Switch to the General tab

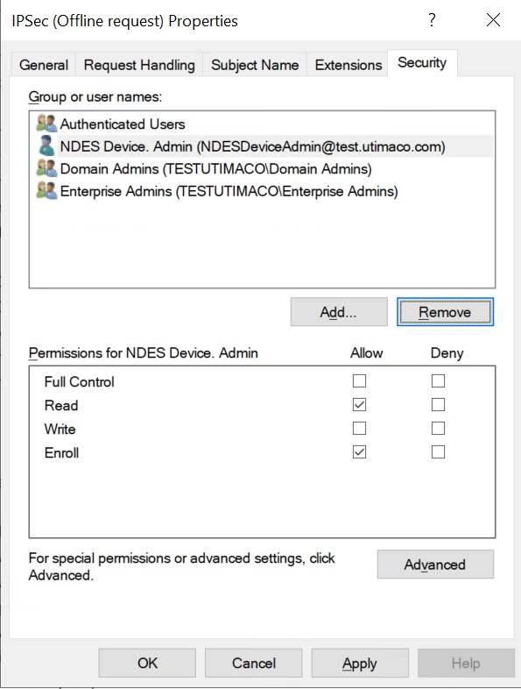pyautogui.click(x=44, y=65)
